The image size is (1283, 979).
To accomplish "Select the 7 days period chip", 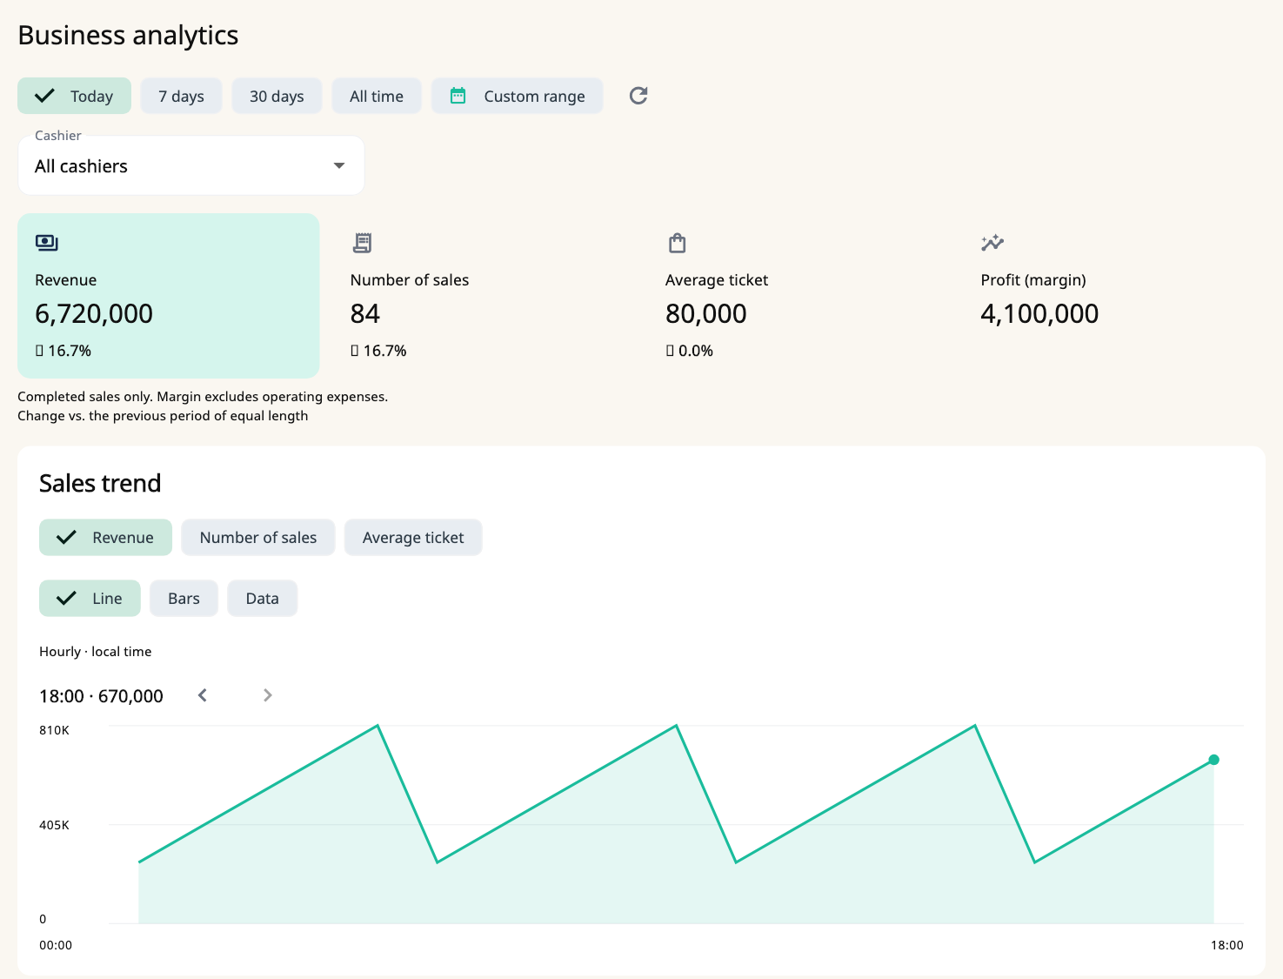I will [181, 96].
